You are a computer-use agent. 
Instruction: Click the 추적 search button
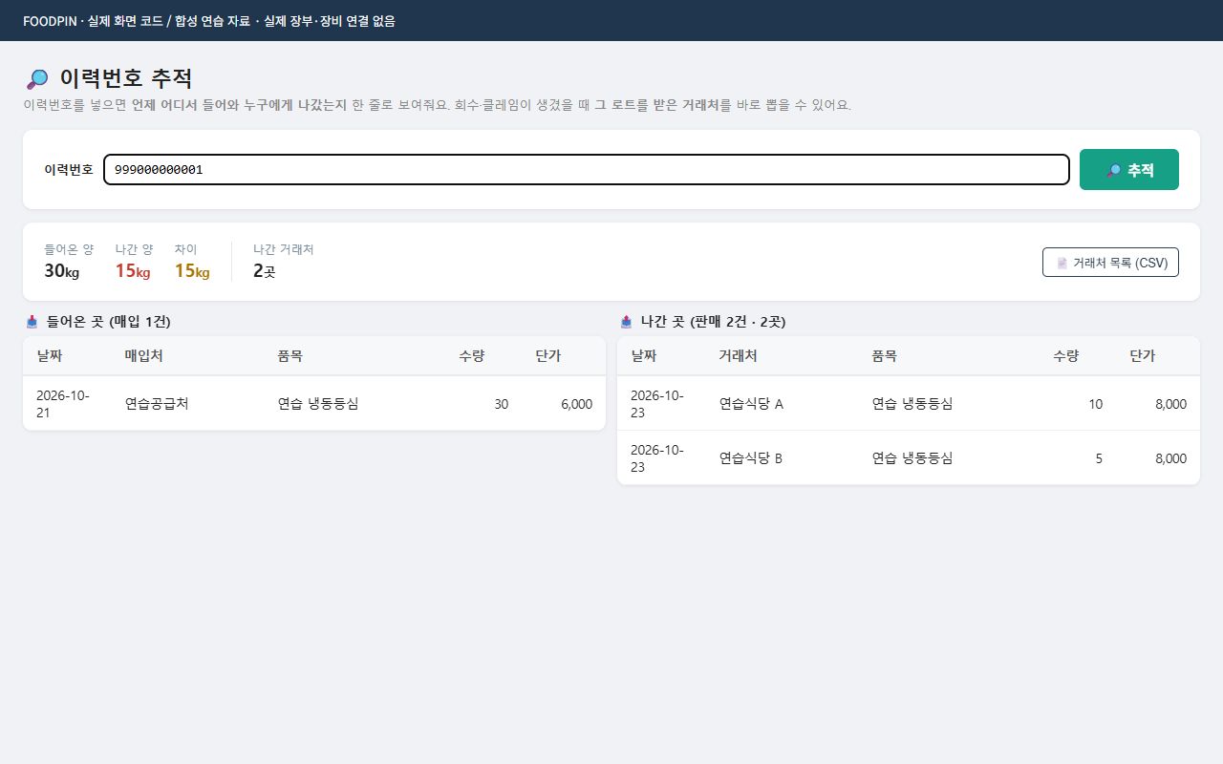coord(1129,170)
